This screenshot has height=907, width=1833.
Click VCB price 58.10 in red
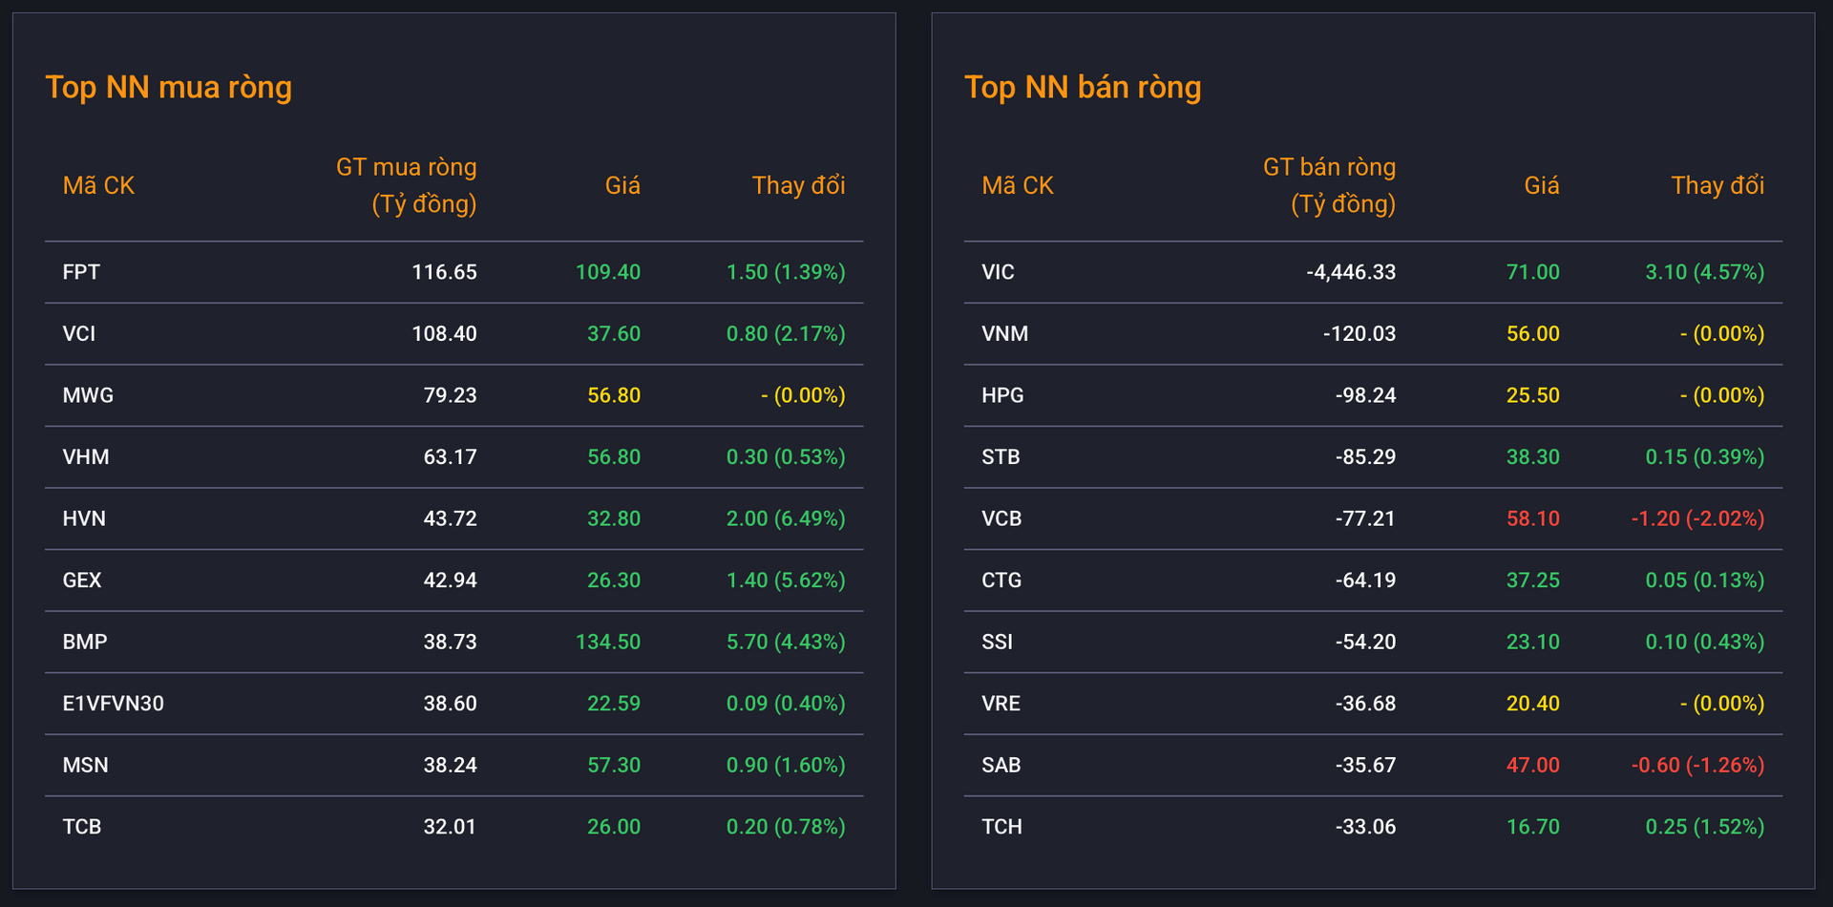1533,518
